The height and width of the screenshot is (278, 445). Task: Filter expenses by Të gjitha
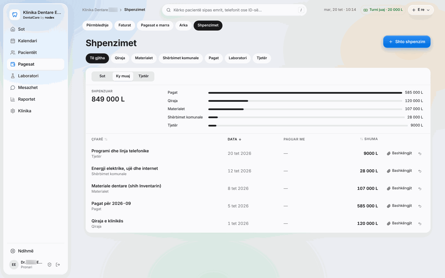point(97,58)
